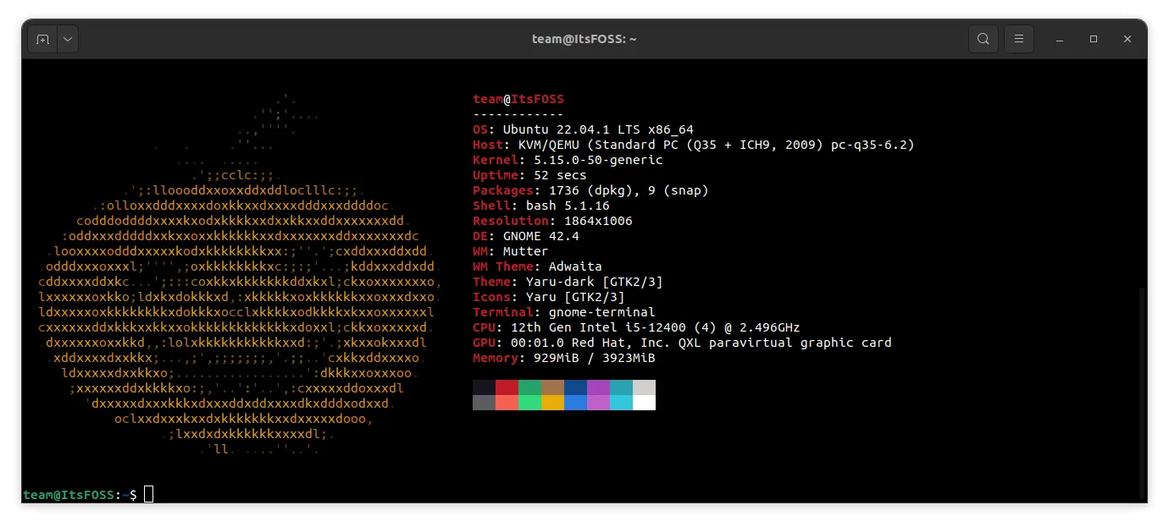This screenshot has width=1169, height=527.
Task: Click the OS label in the neofetch output
Action: [481, 129]
